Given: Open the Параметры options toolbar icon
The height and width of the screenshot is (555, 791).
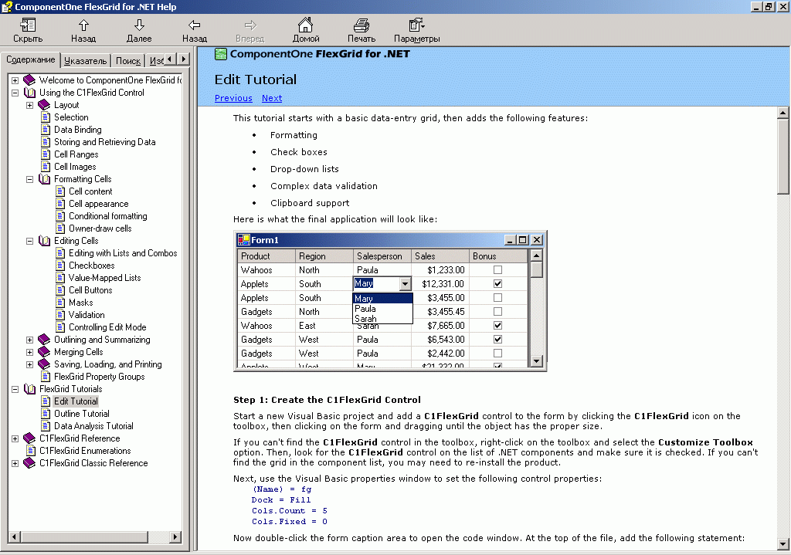Looking at the screenshot, I should click(x=416, y=25).
